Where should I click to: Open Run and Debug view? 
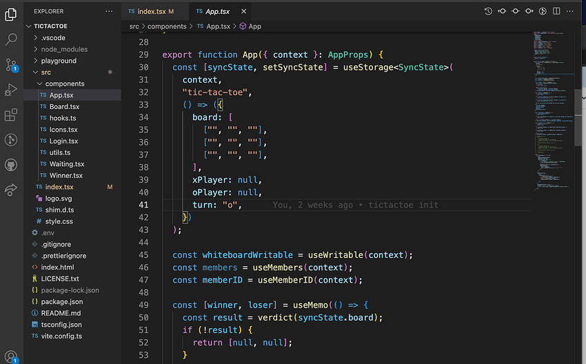(11, 90)
